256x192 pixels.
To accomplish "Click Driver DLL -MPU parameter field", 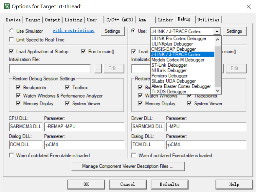I will 206,127.
